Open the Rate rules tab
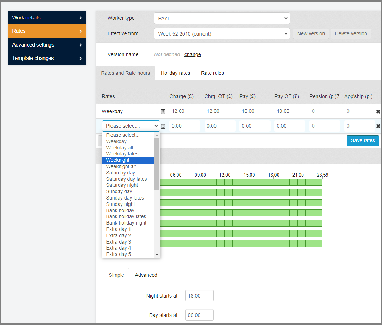Screen dimensions: 382x325 click(212, 73)
